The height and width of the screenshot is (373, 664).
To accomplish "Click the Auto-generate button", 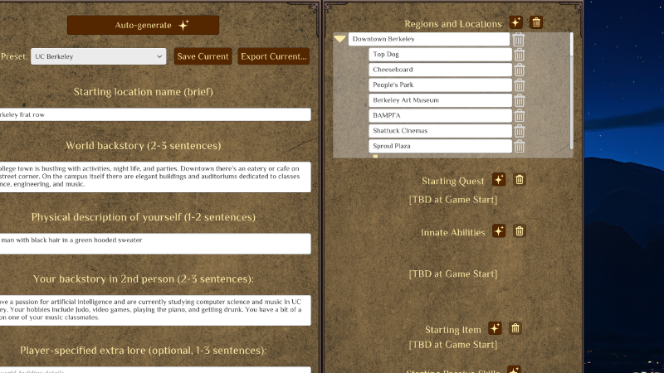I will [143, 25].
